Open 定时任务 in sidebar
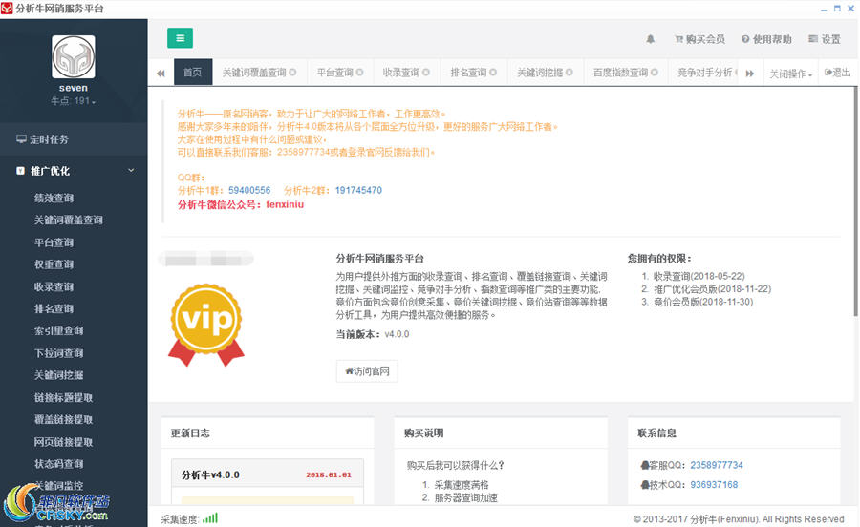Image resolution: width=860 pixels, height=527 pixels. click(x=74, y=139)
